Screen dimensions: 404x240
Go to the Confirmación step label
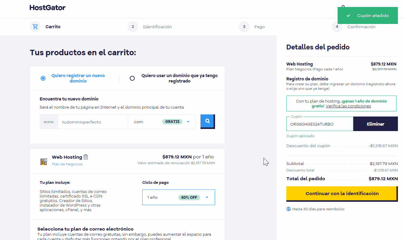[361, 27]
